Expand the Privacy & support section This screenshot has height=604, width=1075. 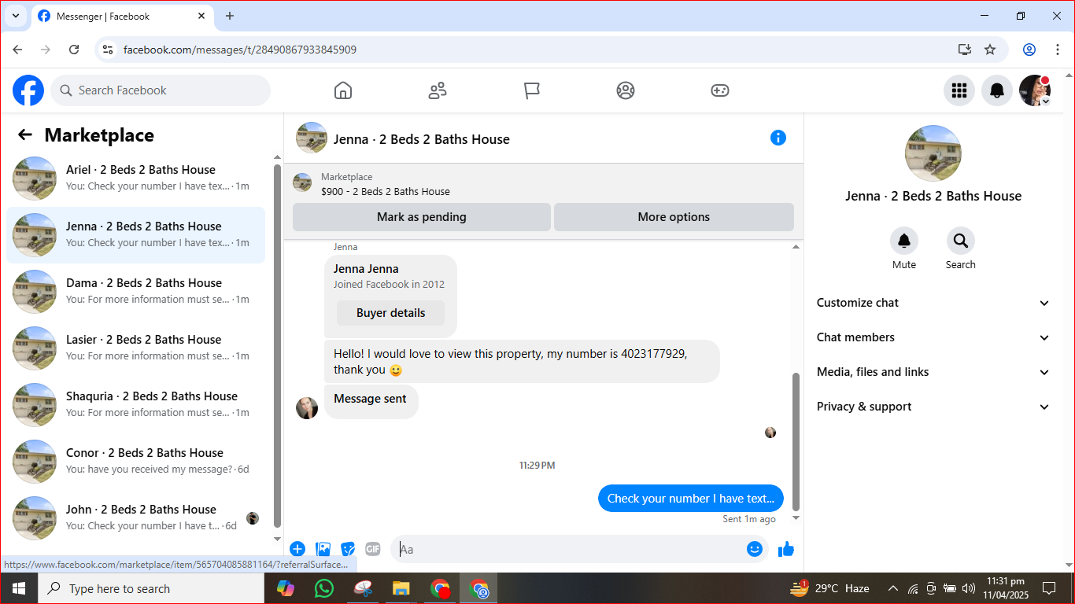point(933,407)
